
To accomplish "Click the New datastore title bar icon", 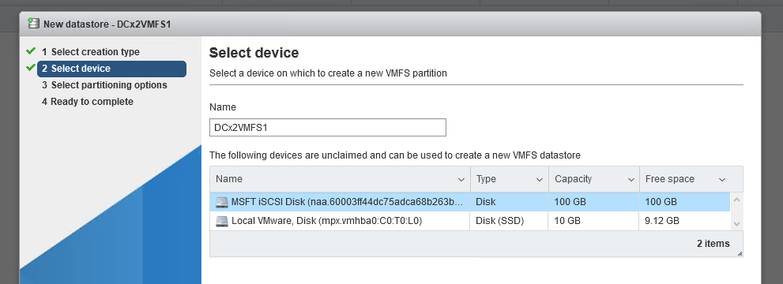I will (33, 23).
